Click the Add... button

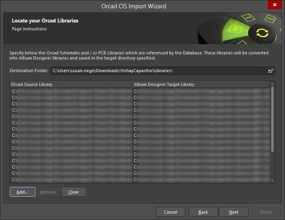pyautogui.click(x=22, y=192)
